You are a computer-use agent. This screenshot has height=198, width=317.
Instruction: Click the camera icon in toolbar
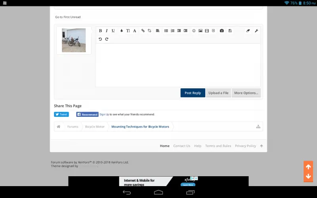point(222,31)
